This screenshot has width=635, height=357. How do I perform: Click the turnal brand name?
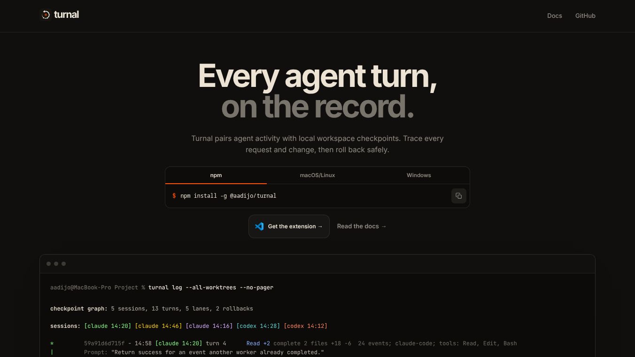[x=66, y=15]
